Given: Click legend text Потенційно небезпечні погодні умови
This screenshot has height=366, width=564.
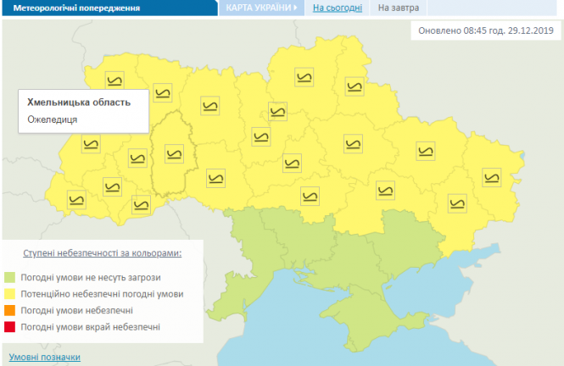Looking at the screenshot, I should point(102,294).
